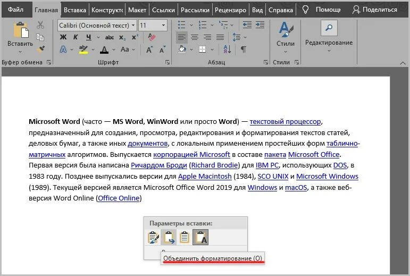The image size is (410, 276).
Task: Toggle superscript x² formatting
Action: 135,37
